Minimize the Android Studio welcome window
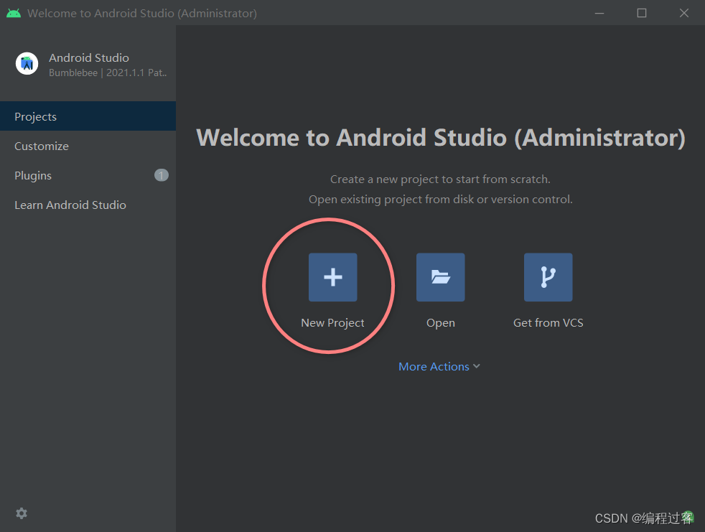 click(599, 13)
